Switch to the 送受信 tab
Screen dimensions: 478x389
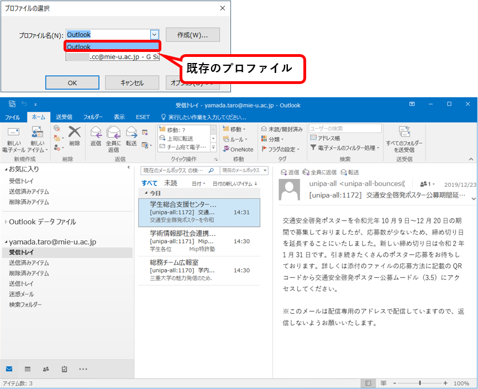click(x=64, y=117)
